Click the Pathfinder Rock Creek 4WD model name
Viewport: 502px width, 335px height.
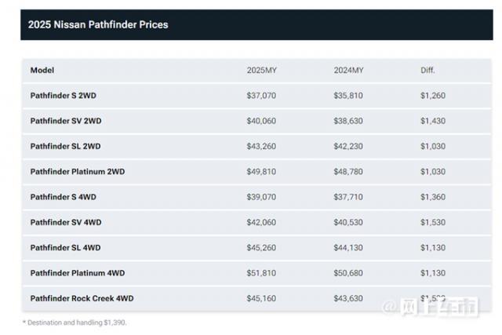pos(83,298)
